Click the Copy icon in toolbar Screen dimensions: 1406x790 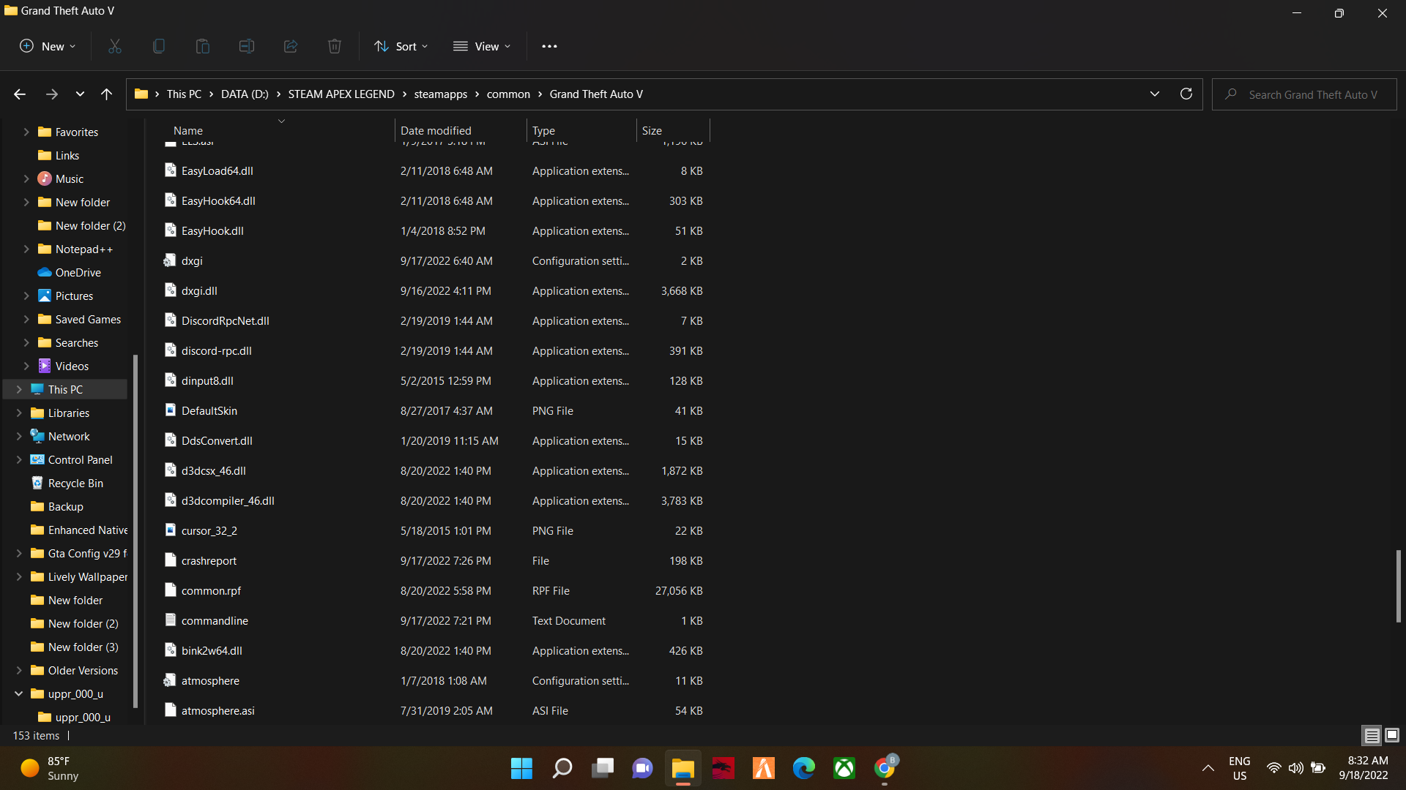(159, 46)
